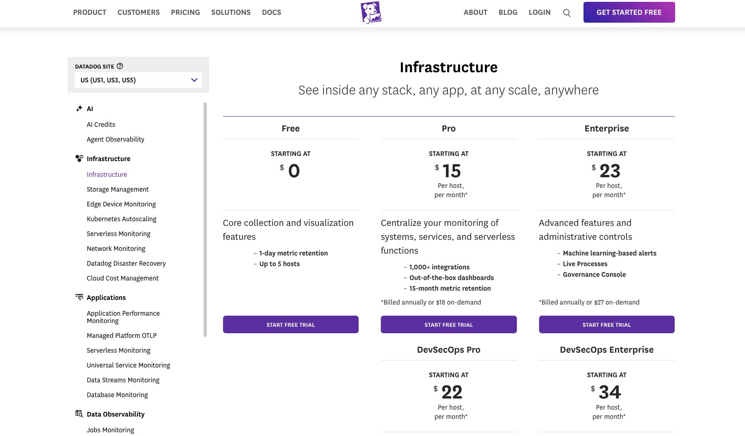Screen dimensions: 745x436
Task: Open Docs from the navigation bar
Action: tap(272, 12)
